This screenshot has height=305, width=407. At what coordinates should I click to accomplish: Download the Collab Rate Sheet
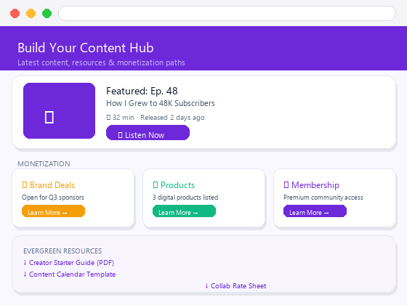pos(235,286)
